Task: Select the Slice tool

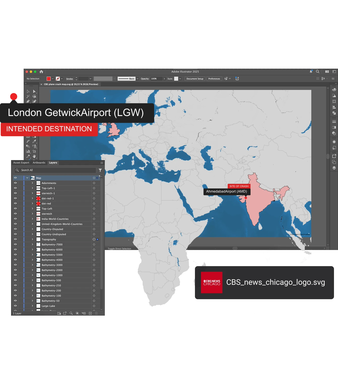Action: pyautogui.click(x=28, y=157)
